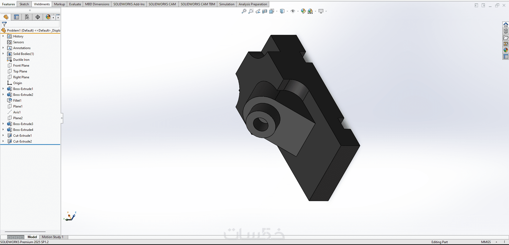Screen dimensions: 509x245
Task: Expand the Boss-Extrude3 feature
Action: (3, 124)
